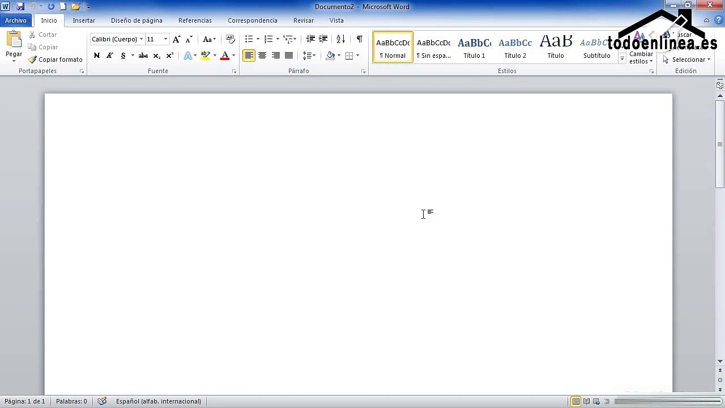Show paragraph marks with pilcrow button
The height and width of the screenshot is (408, 725).
pyautogui.click(x=359, y=39)
